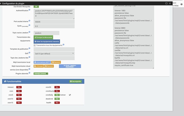Image resolution: width=184 pixels, height=116 pixels.
Task: Click Recevoir for Mqtt transmission local
Action: 56,62
